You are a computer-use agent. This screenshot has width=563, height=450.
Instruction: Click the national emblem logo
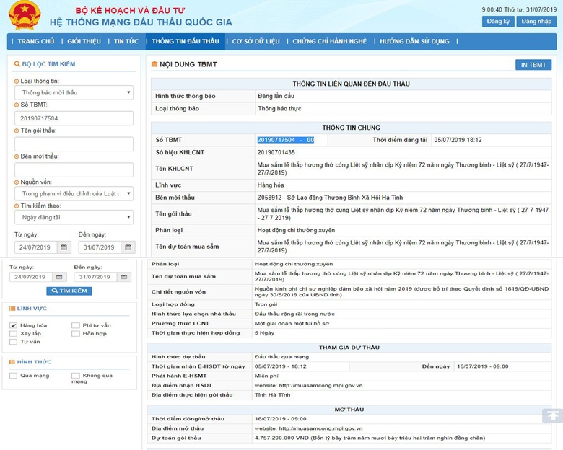pyautogui.click(x=25, y=15)
